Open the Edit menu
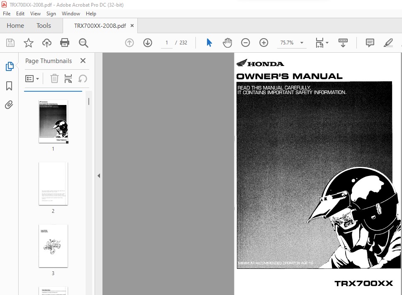 pyautogui.click(x=20, y=14)
